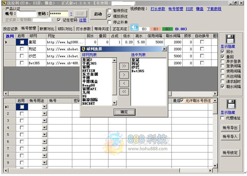Image resolution: width=247 pixels, height=176 pixels.
Task: Click the floppy save icon beside the account table
Action: click(x=231, y=104)
